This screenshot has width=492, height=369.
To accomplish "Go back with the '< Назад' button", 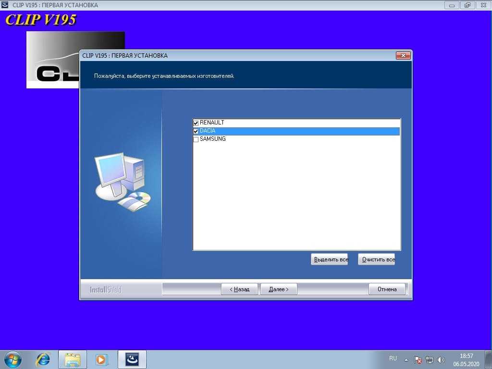I will (x=239, y=289).
